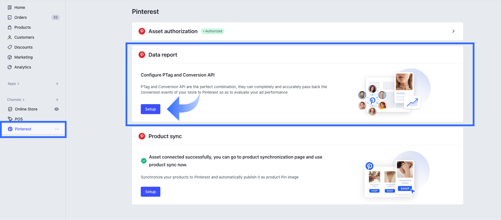Image resolution: width=501 pixels, height=220 pixels.
Task: Go to Customers page
Action: [x=24, y=37]
